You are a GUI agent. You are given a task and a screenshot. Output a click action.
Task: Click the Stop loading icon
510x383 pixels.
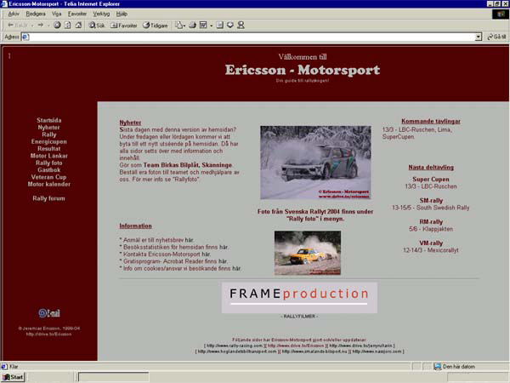point(57,25)
